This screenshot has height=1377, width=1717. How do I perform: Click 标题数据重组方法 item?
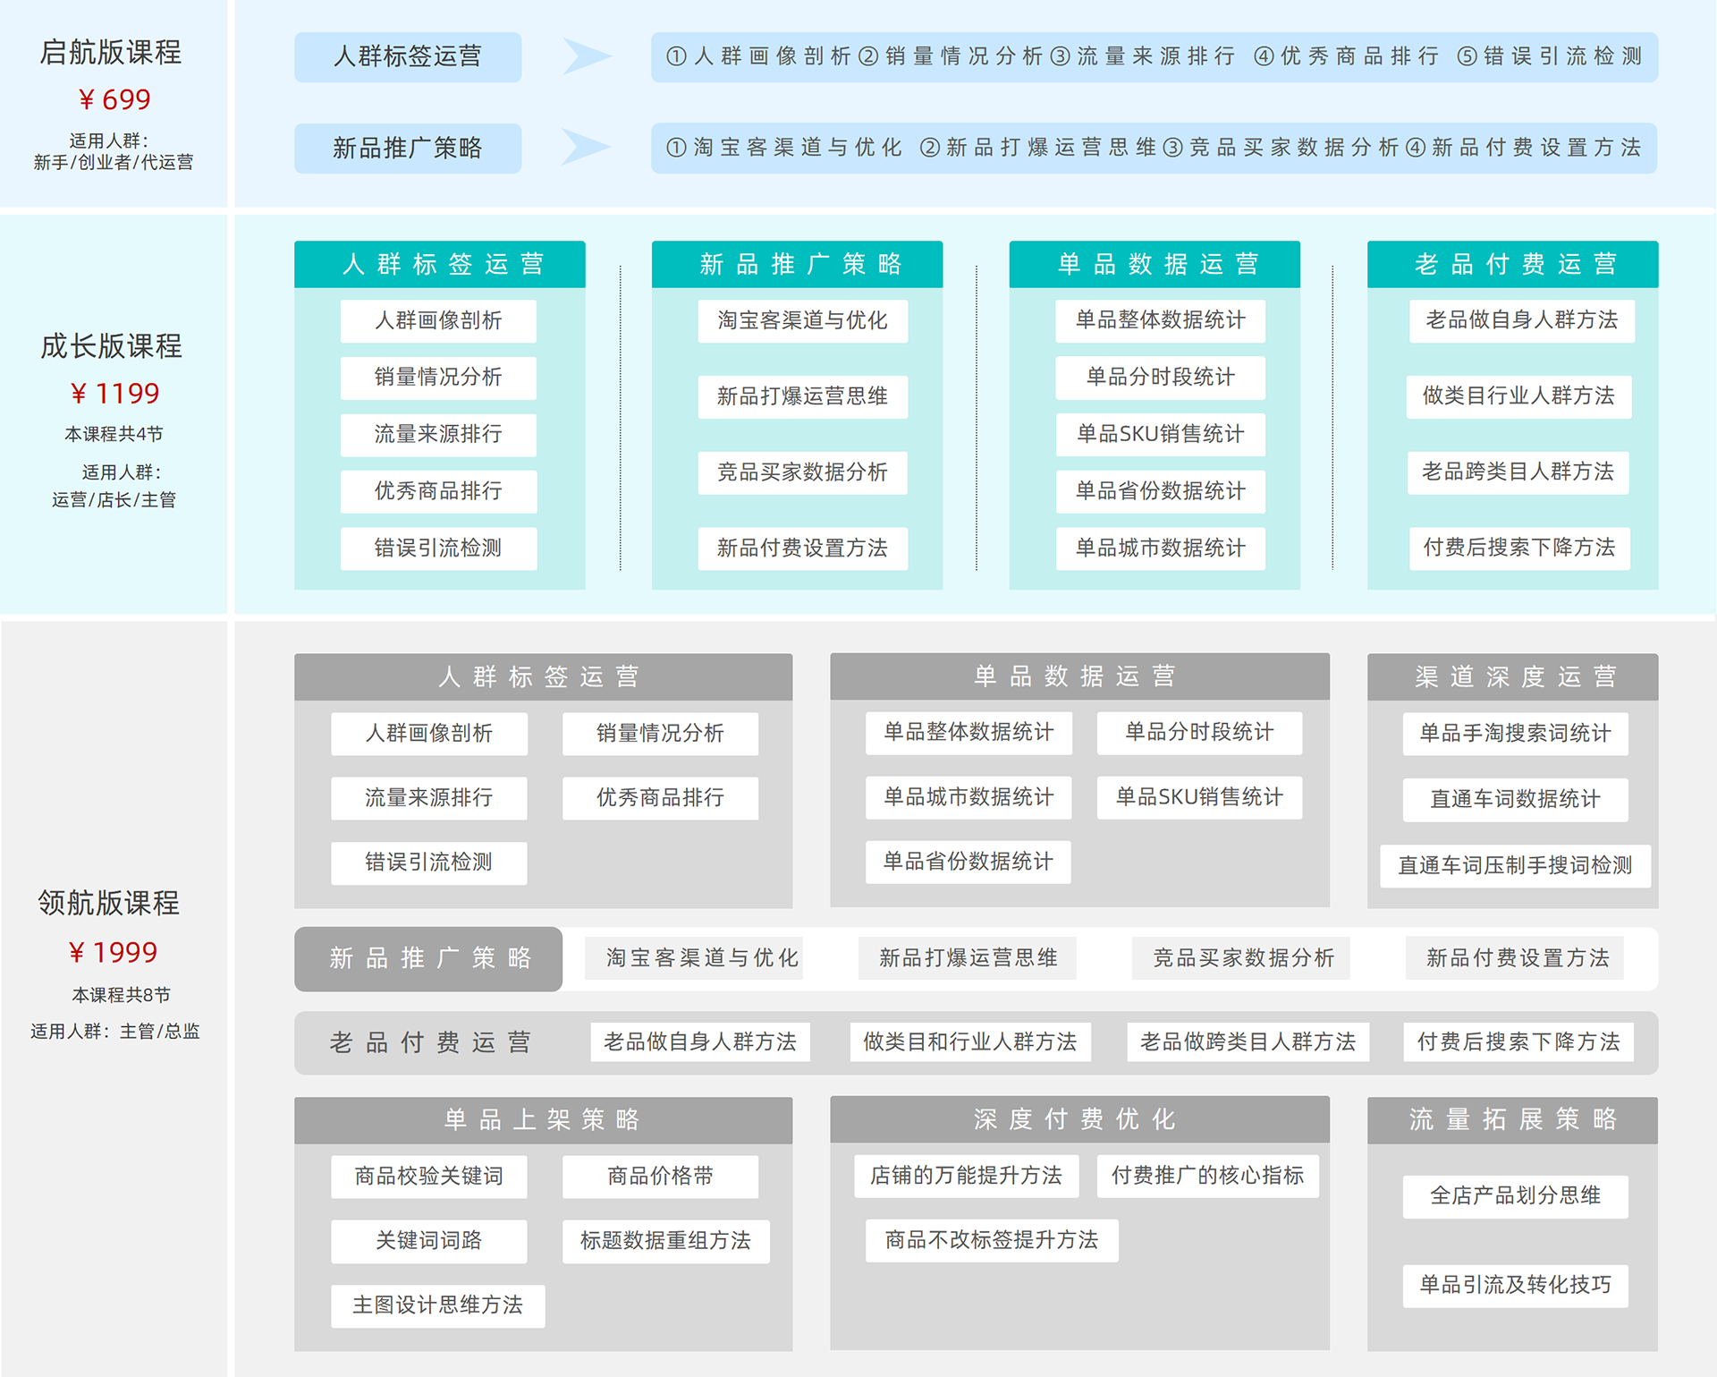[x=665, y=1241]
